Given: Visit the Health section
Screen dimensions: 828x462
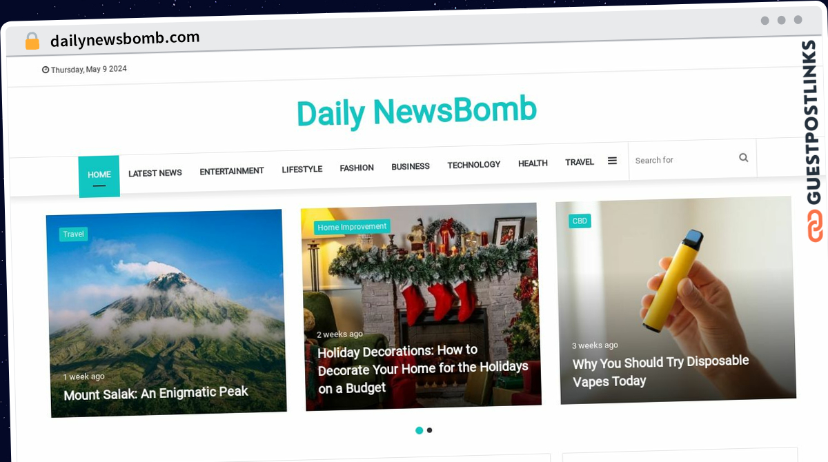Looking at the screenshot, I should click(x=533, y=163).
